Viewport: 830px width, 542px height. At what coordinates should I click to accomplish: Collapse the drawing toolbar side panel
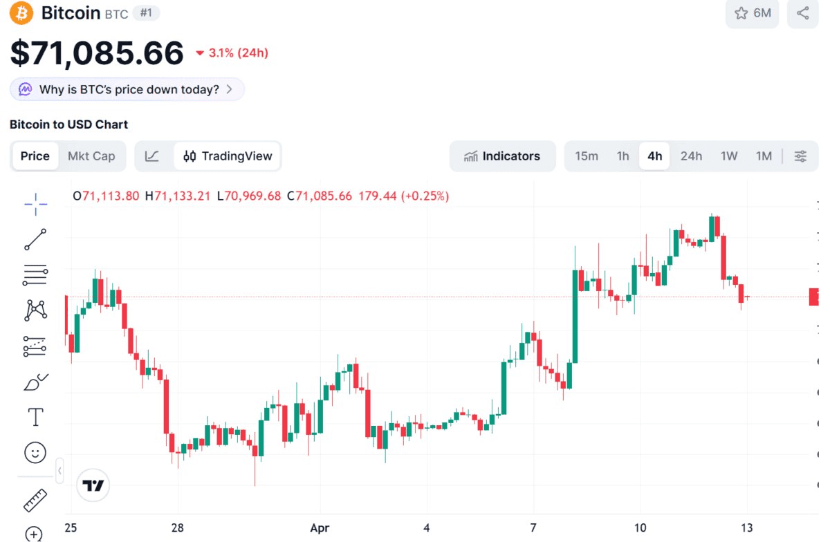[59, 471]
